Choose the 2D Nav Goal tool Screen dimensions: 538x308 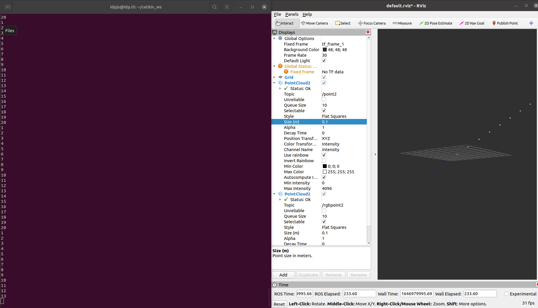click(472, 23)
